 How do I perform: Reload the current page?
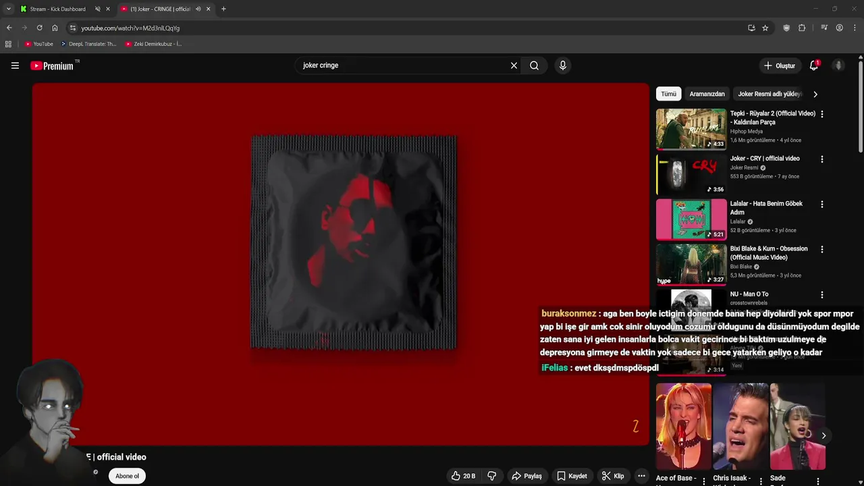point(39,28)
